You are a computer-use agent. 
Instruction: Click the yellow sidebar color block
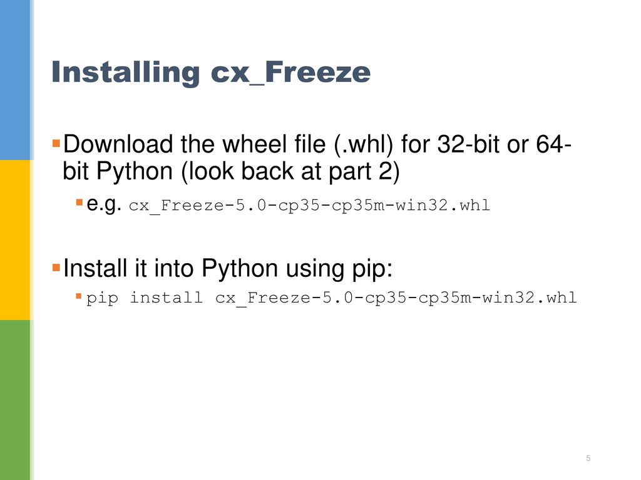point(15,240)
